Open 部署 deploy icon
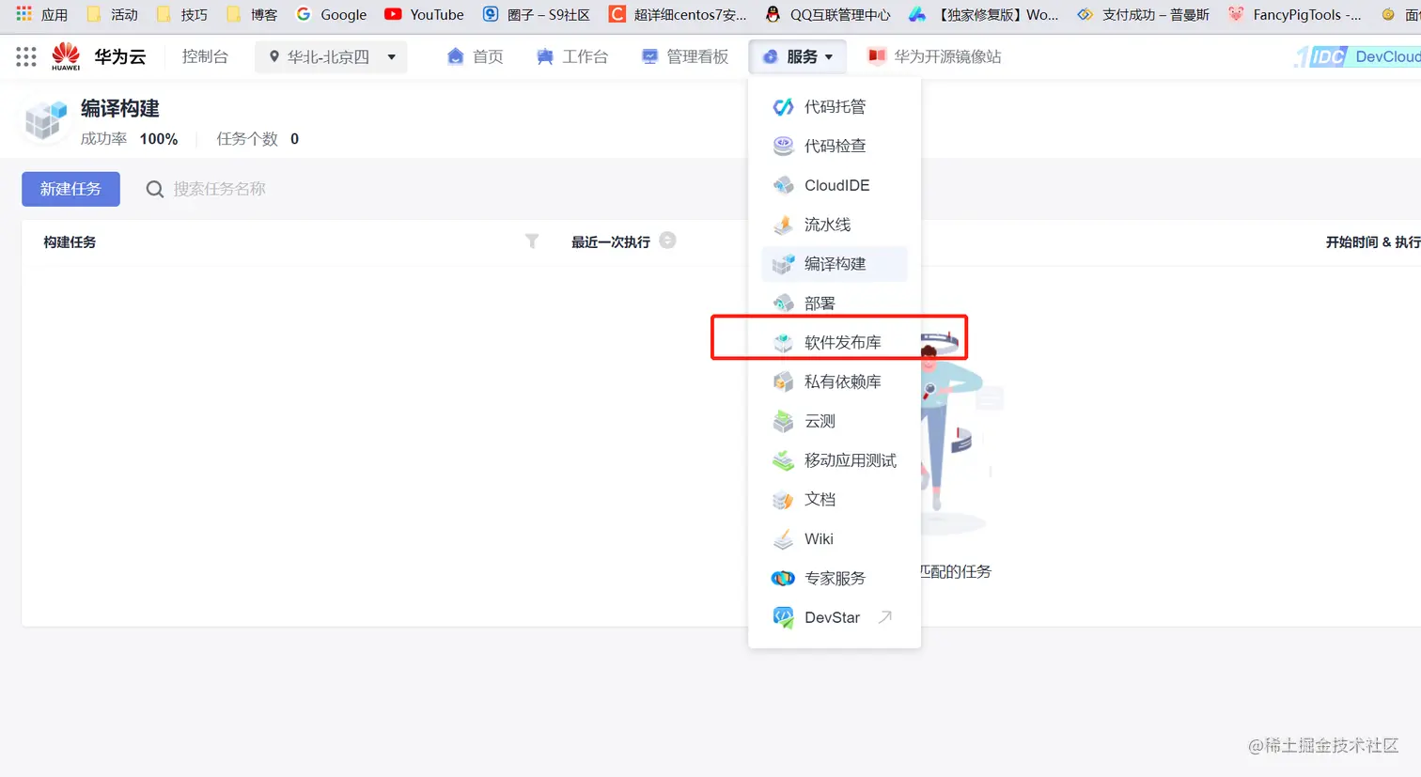The width and height of the screenshot is (1421, 777). (783, 303)
